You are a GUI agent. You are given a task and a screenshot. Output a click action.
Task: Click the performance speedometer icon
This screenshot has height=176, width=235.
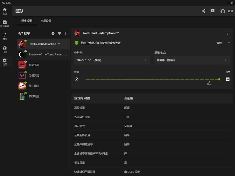(x=76, y=79)
